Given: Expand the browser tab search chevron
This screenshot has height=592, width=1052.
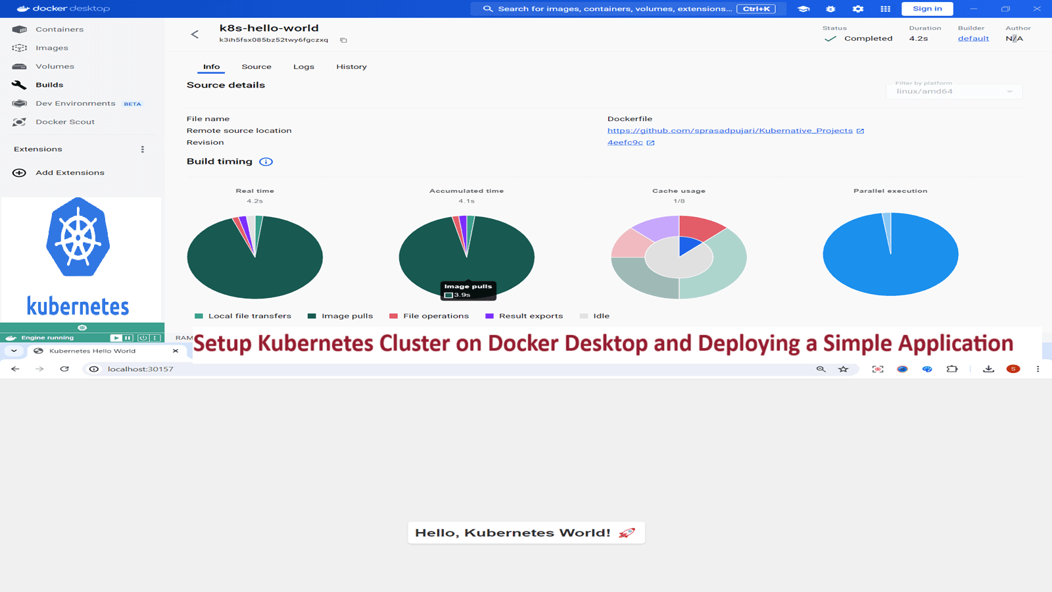Looking at the screenshot, I should pos(14,351).
